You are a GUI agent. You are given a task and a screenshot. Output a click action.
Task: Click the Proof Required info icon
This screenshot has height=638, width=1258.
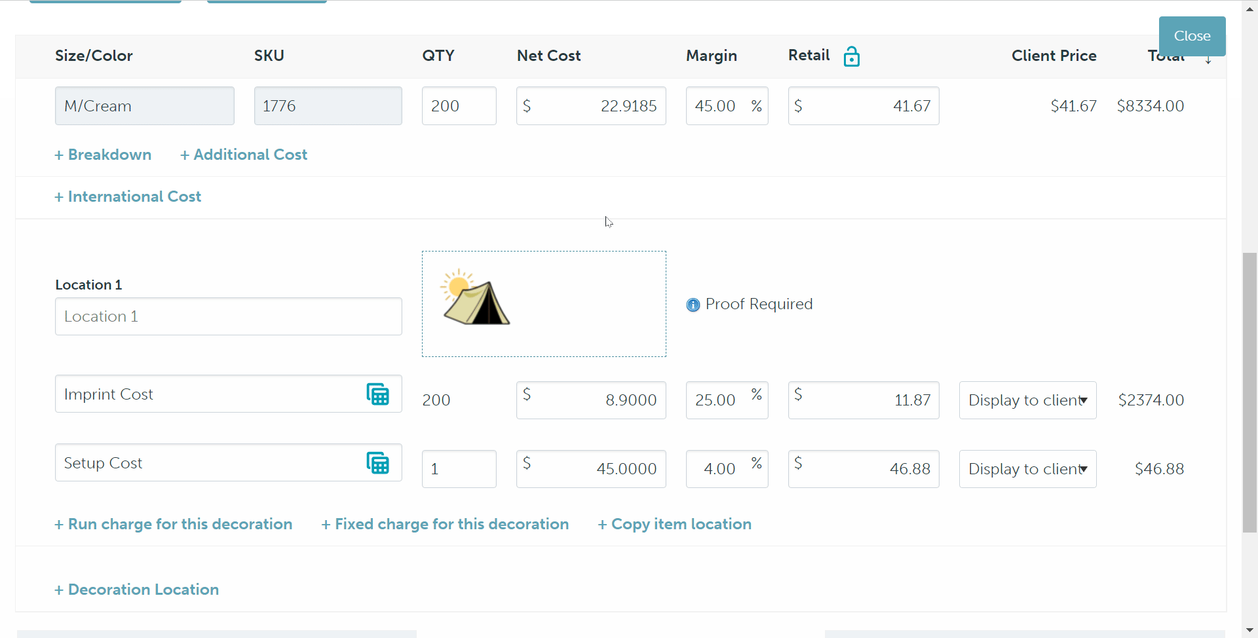[693, 305]
